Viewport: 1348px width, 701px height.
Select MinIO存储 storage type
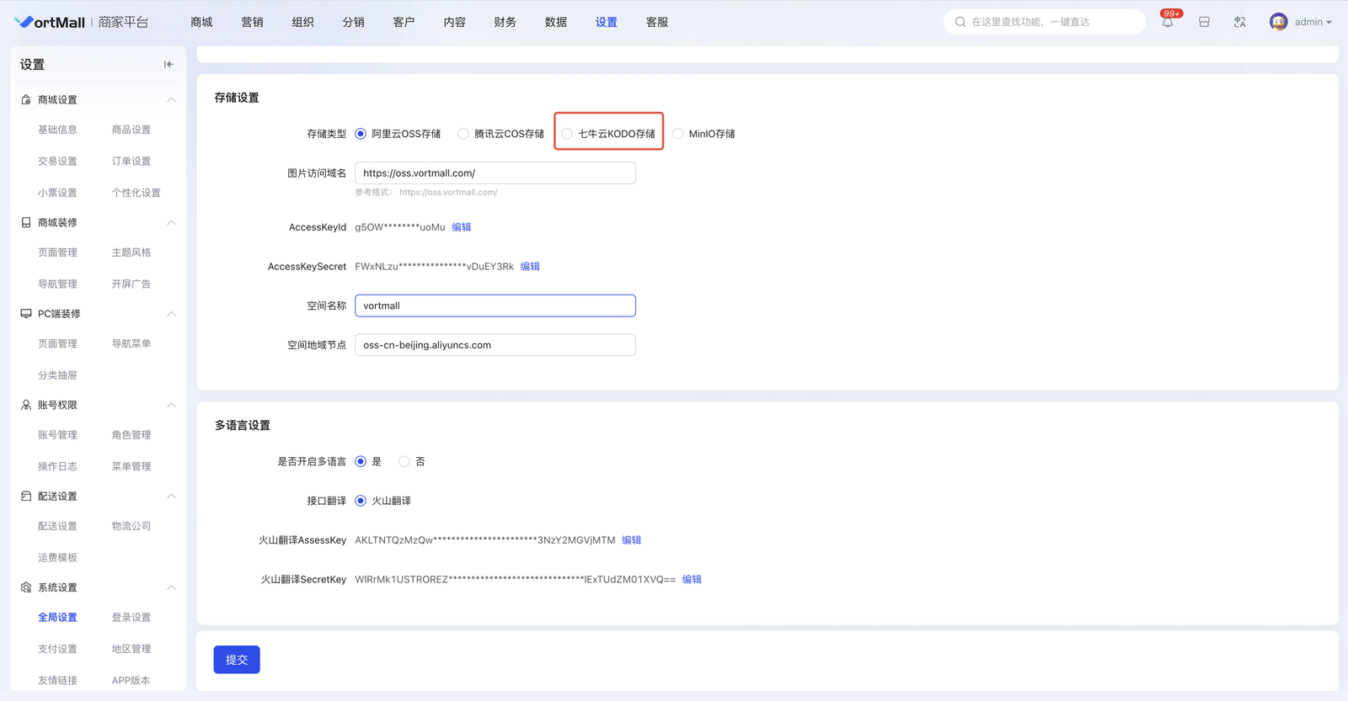pyautogui.click(x=678, y=134)
